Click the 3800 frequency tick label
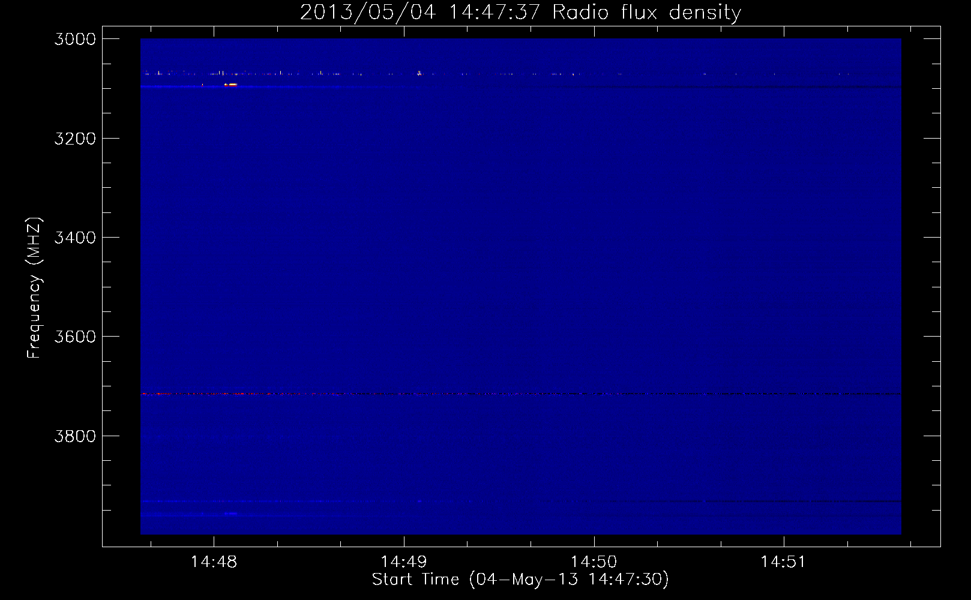This screenshot has width=971, height=600. [x=75, y=436]
